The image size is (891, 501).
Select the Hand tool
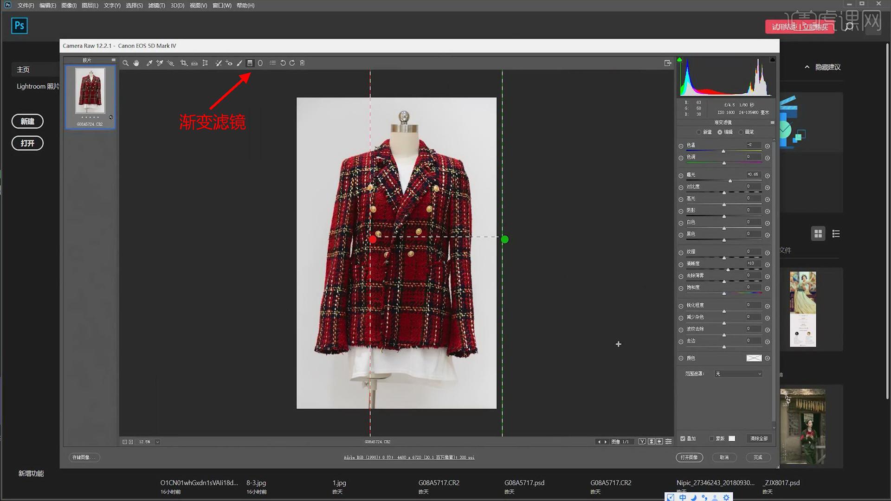point(136,63)
